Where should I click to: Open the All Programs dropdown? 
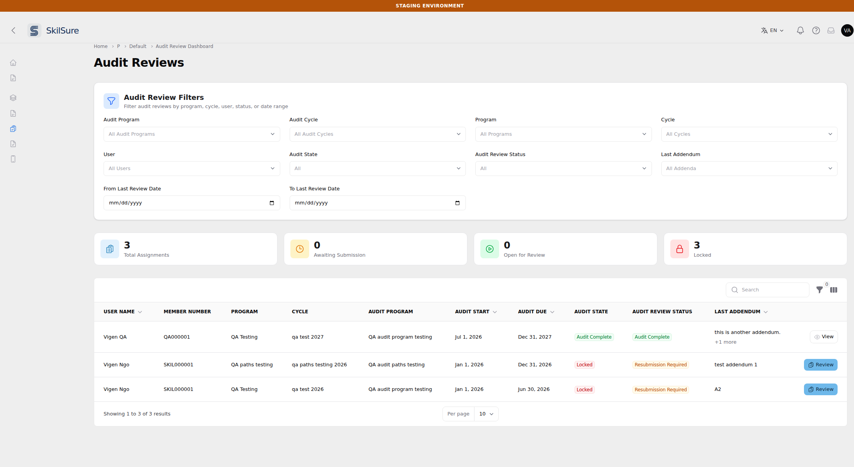[563, 134]
